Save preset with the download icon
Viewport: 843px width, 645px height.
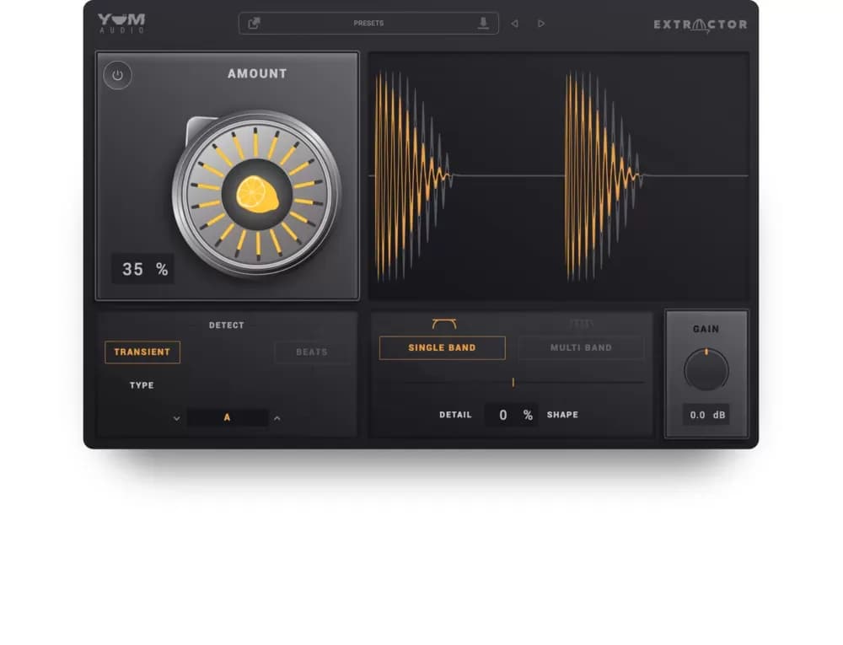(x=483, y=23)
